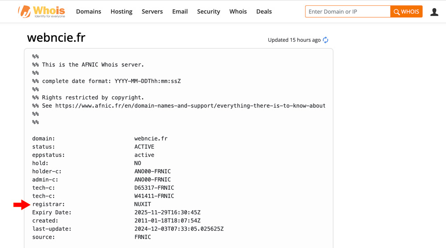Focus the Enter Domain or IP field
The height and width of the screenshot is (248, 446).
[348, 12]
